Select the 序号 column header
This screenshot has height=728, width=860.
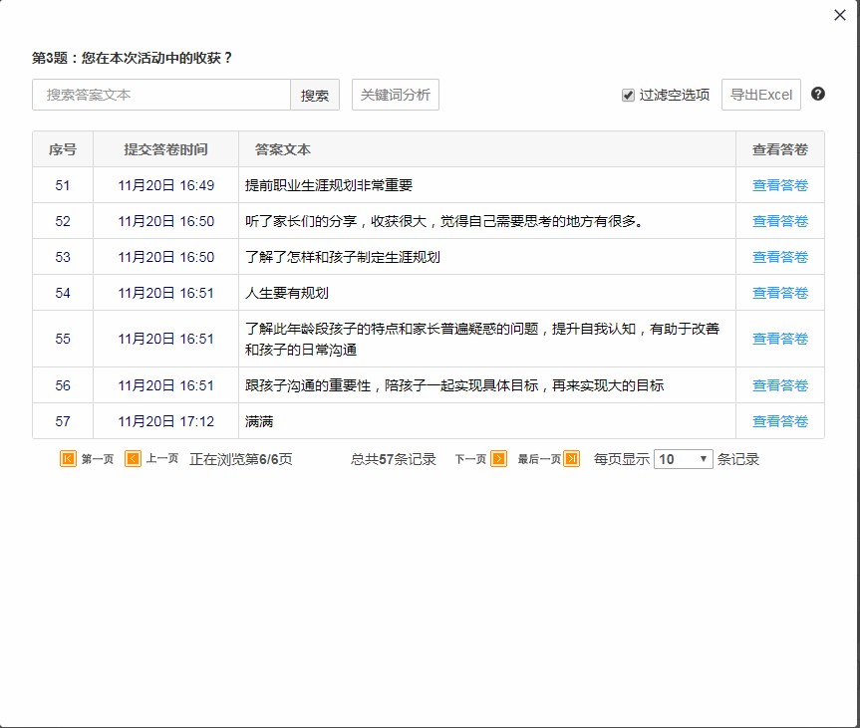click(x=63, y=149)
